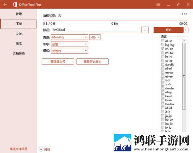Image resolution: width=193 pixels, height=153 pixels.
Task: Check the zh-tw language checkbox
Action: (x=162, y=52)
